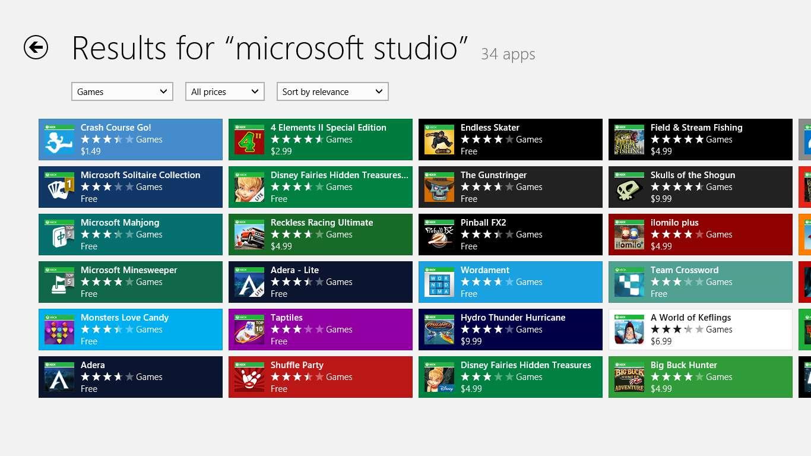Open the Pinball FX2 title

[x=483, y=223]
